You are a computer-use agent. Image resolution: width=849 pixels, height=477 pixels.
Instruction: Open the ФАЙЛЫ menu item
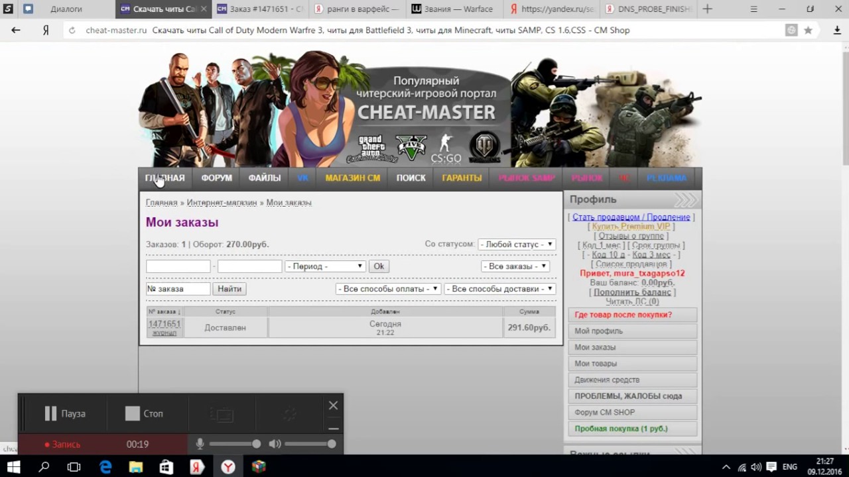(x=265, y=178)
